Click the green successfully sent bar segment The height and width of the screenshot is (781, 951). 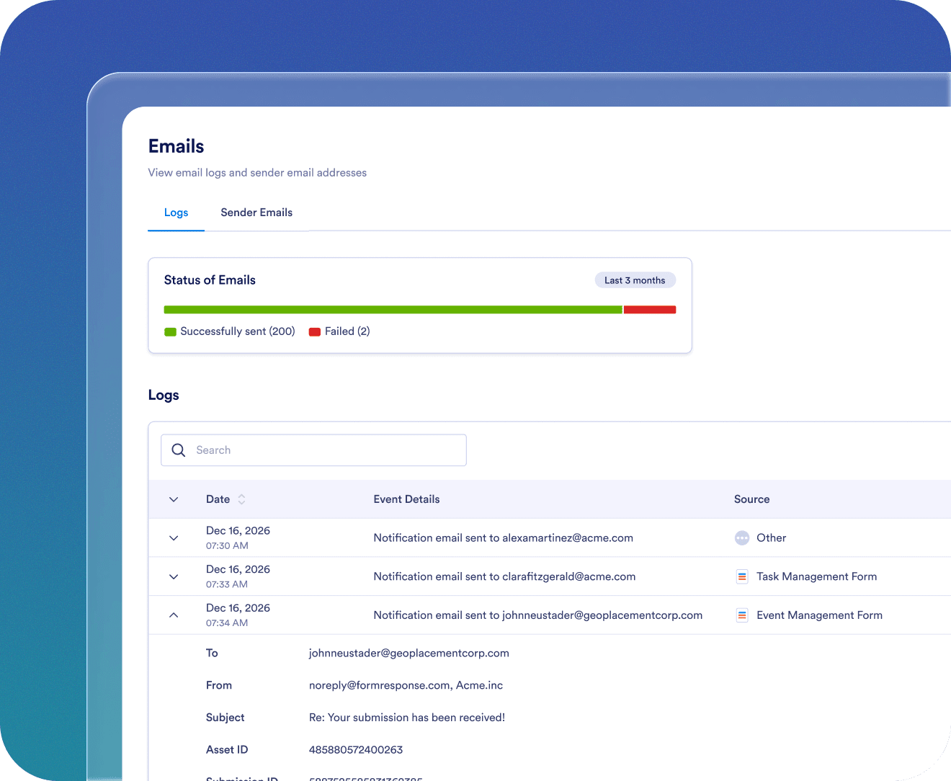(393, 310)
